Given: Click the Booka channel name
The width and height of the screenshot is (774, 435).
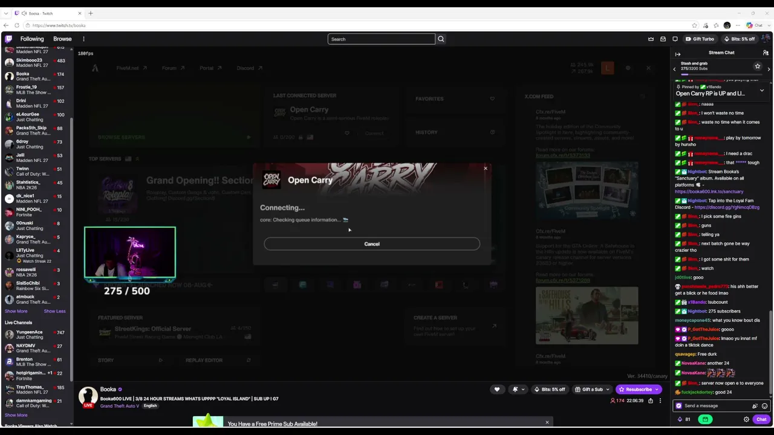Looking at the screenshot, I should pyautogui.click(x=108, y=390).
